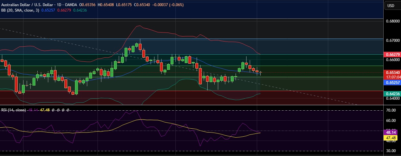Viewport: 401px width, 156px height.
Task: Select the current price 0.65340 axis label
Action: pos(393,73)
